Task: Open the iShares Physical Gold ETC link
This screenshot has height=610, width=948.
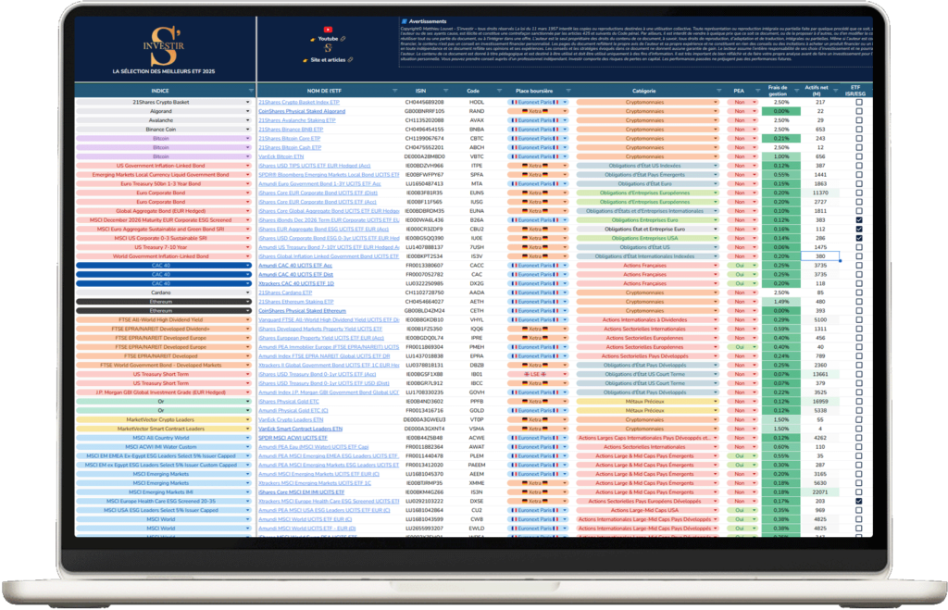Action: pos(289,402)
